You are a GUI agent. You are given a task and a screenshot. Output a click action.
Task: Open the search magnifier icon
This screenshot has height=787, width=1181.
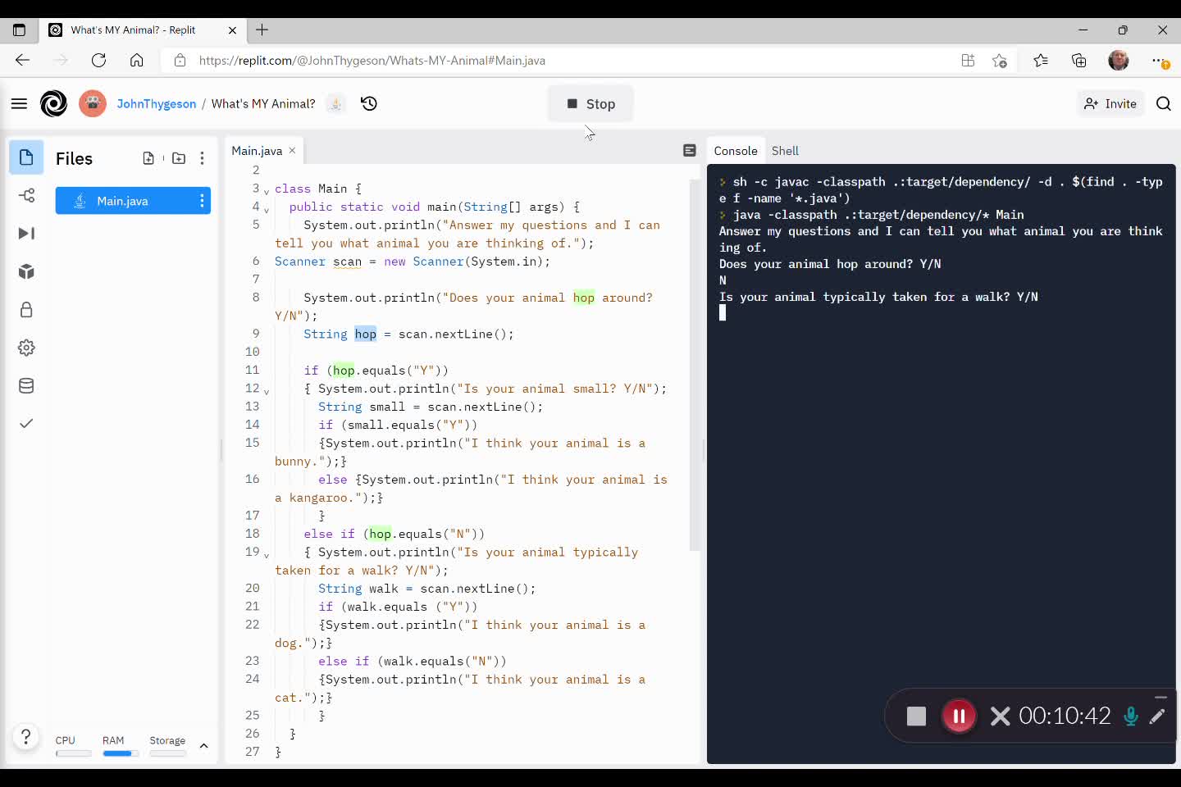(1163, 103)
